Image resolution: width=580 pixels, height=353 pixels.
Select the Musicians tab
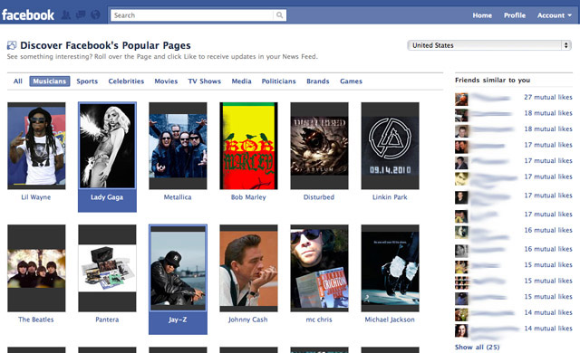pos(50,81)
